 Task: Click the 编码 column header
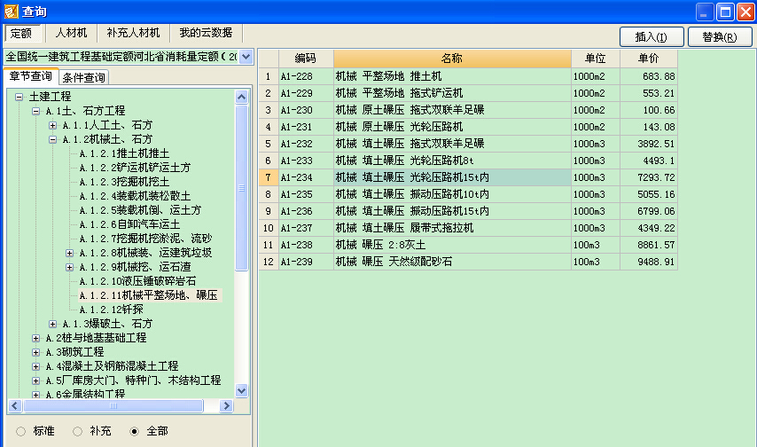click(306, 59)
